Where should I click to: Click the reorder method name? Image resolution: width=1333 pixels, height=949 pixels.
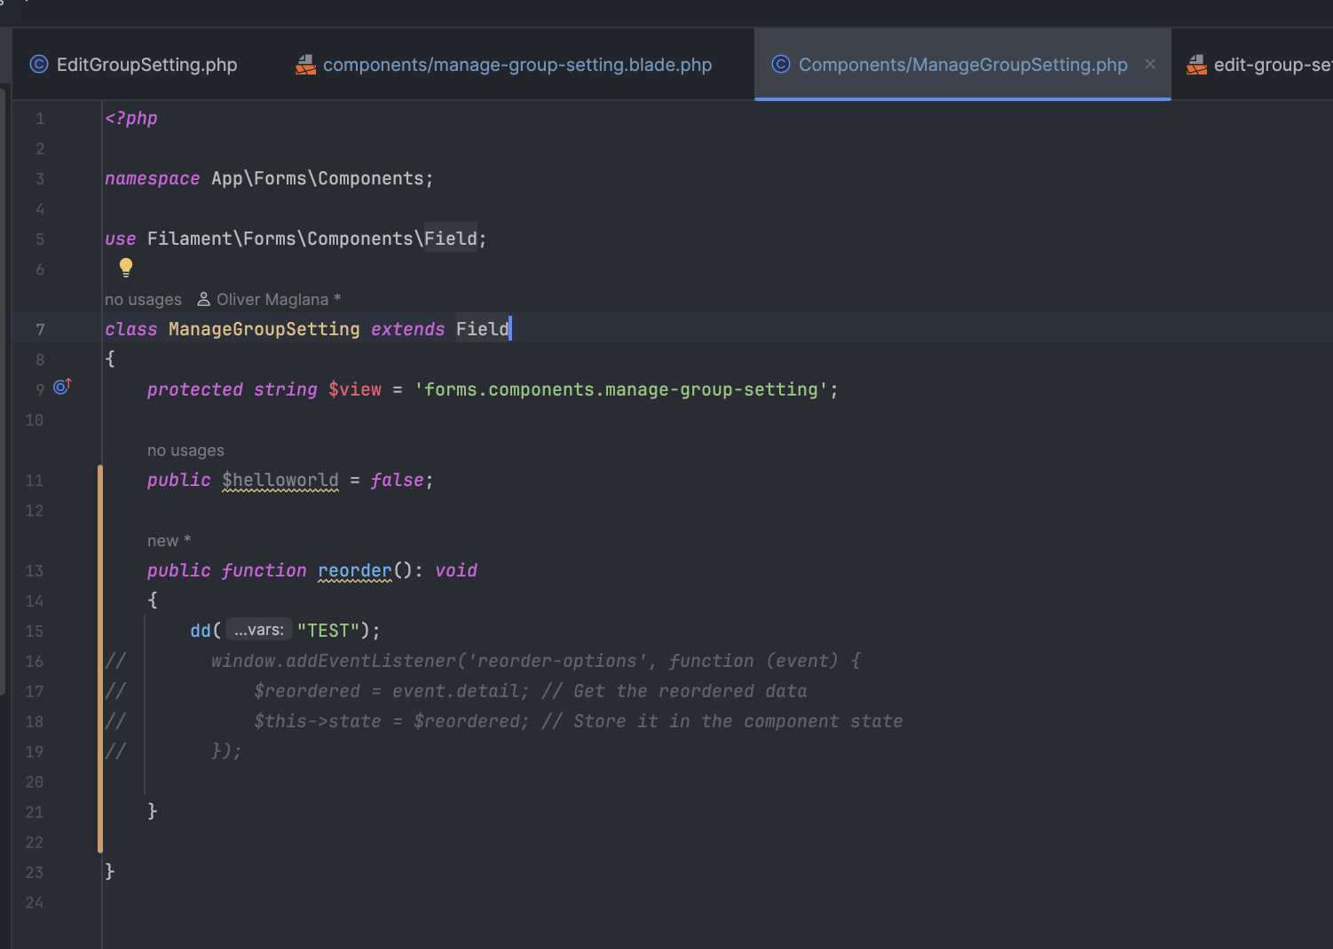(354, 570)
